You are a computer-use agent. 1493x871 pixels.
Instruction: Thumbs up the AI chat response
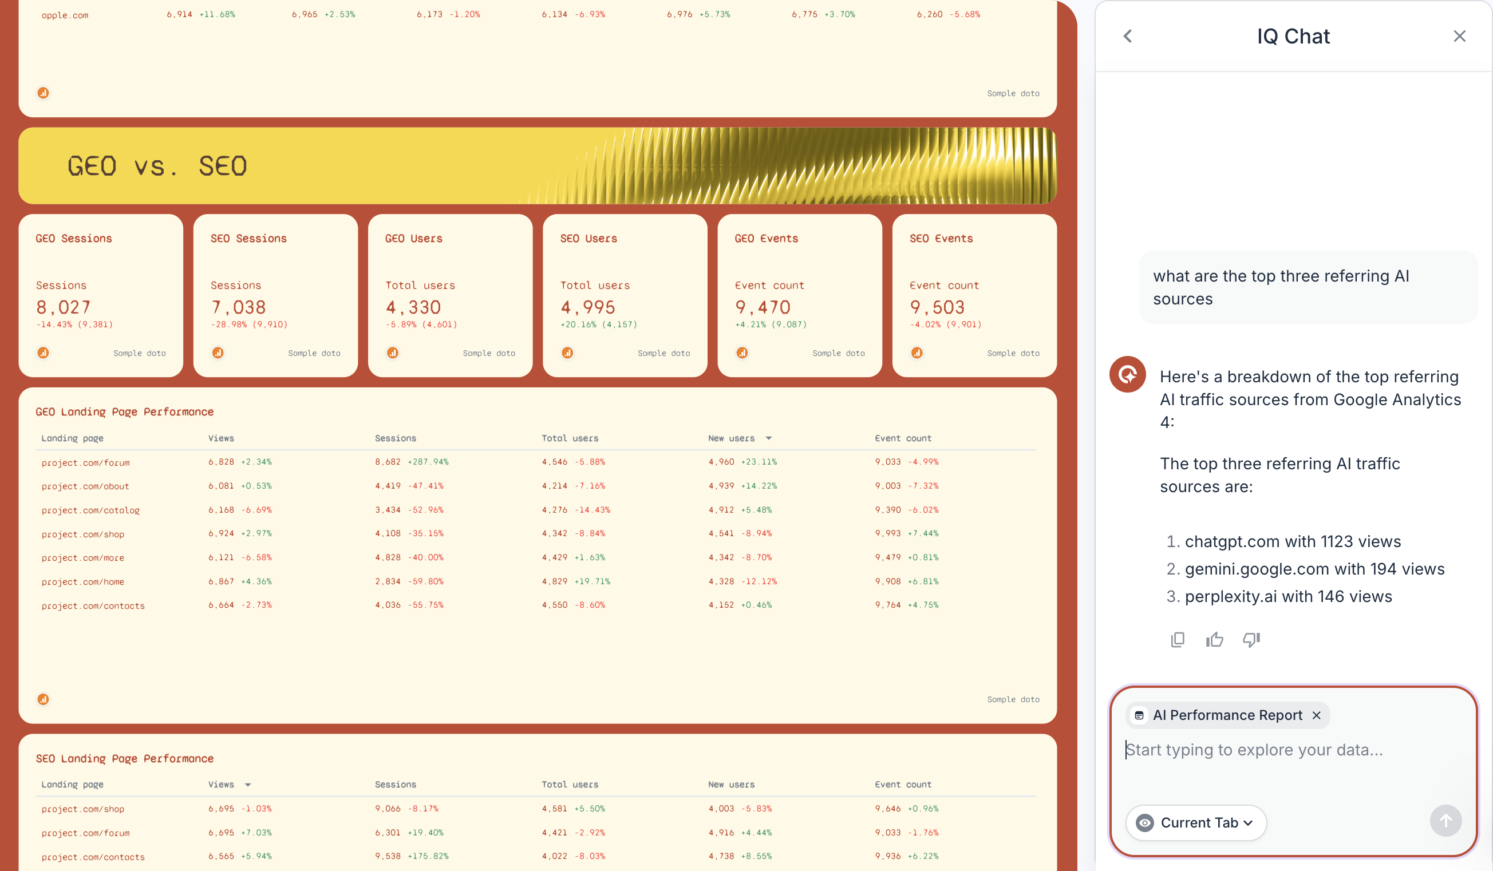1214,639
